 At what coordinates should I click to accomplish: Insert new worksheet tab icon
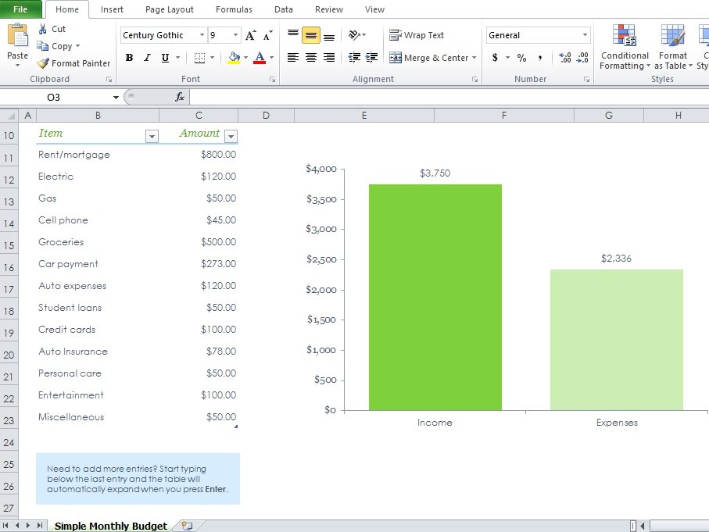187,526
